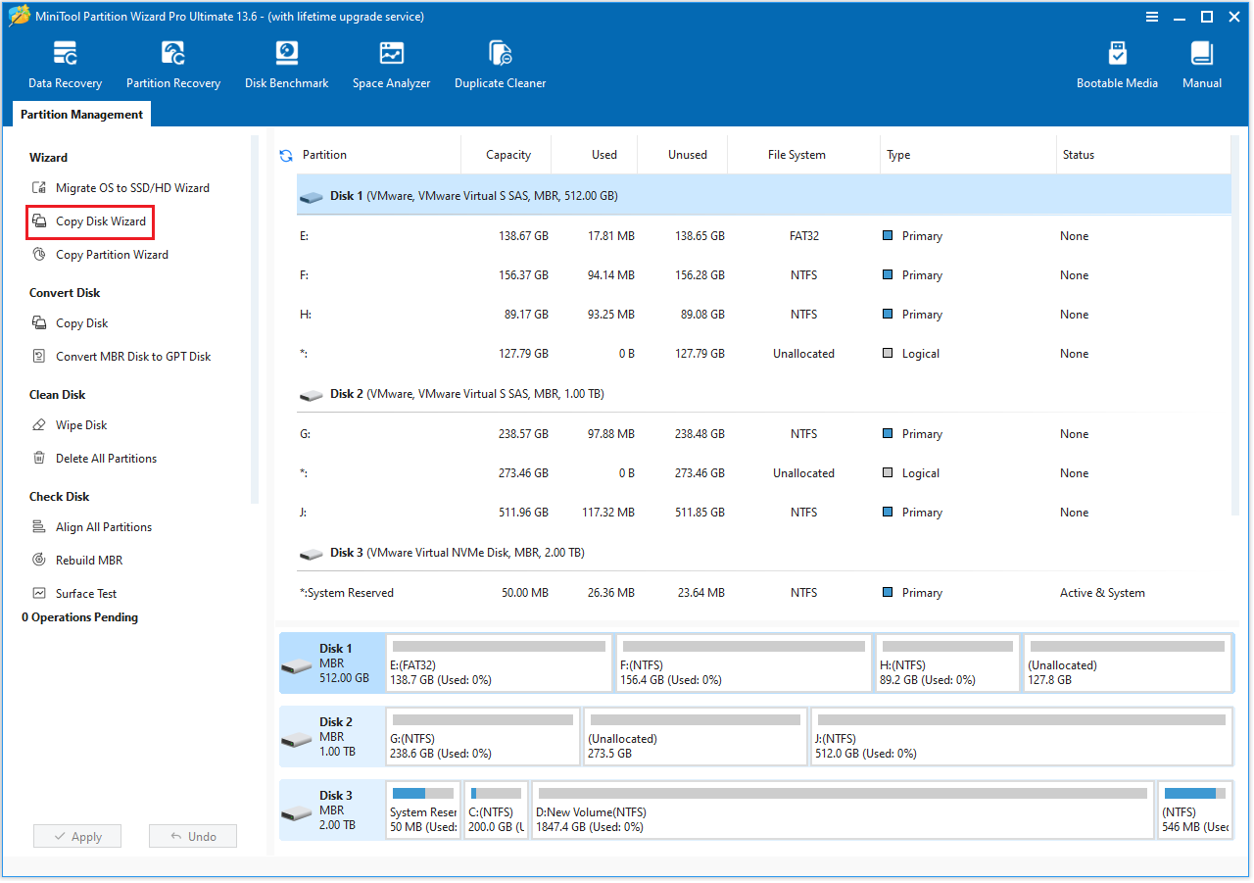Screen dimensions: 1254x883
Task: Select the Disk 1 header row
Action: tap(763, 196)
